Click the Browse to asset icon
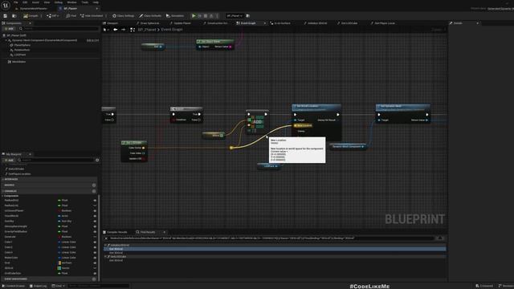 point(14,16)
